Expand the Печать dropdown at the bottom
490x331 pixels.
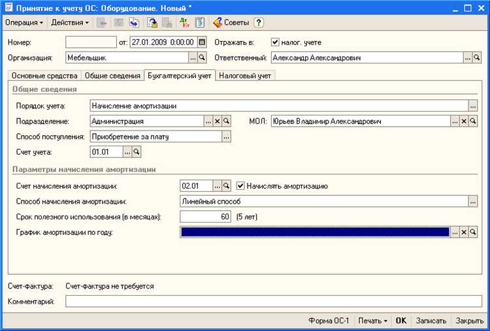(x=372, y=321)
